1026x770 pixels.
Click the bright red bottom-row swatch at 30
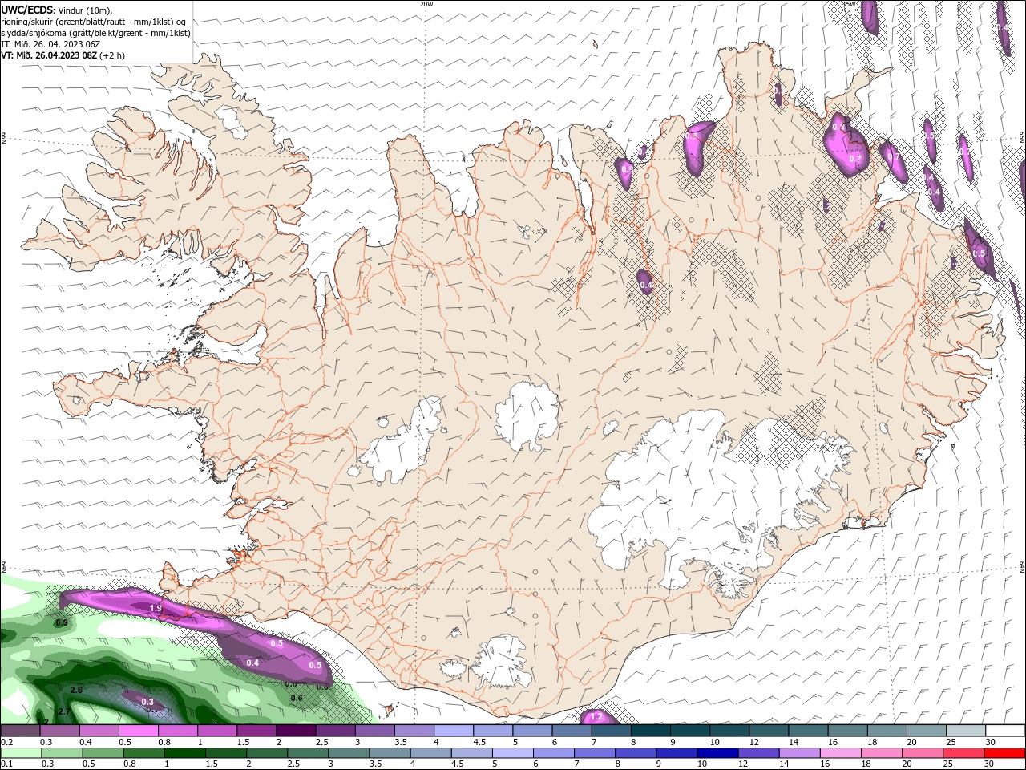pos(1004,753)
